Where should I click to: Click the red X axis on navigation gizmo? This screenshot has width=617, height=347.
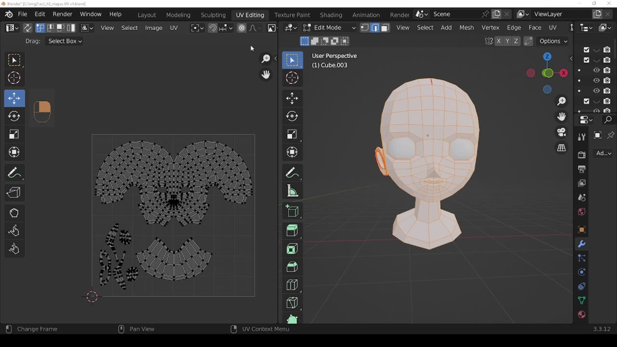click(563, 73)
